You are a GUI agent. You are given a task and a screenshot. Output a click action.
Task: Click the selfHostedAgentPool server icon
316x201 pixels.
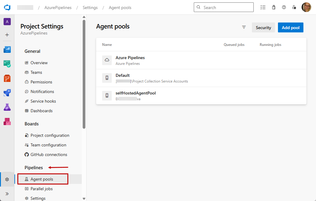pyautogui.click(x=107, y=96)
